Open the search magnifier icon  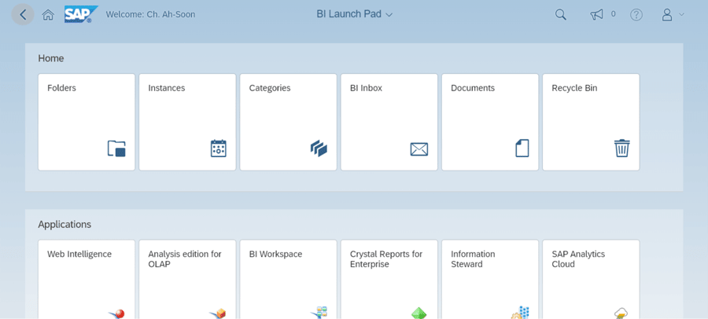[560, 15]
